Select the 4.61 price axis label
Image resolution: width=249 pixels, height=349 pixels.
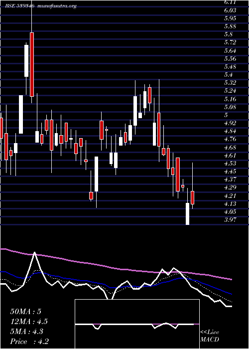click(230, 156)
